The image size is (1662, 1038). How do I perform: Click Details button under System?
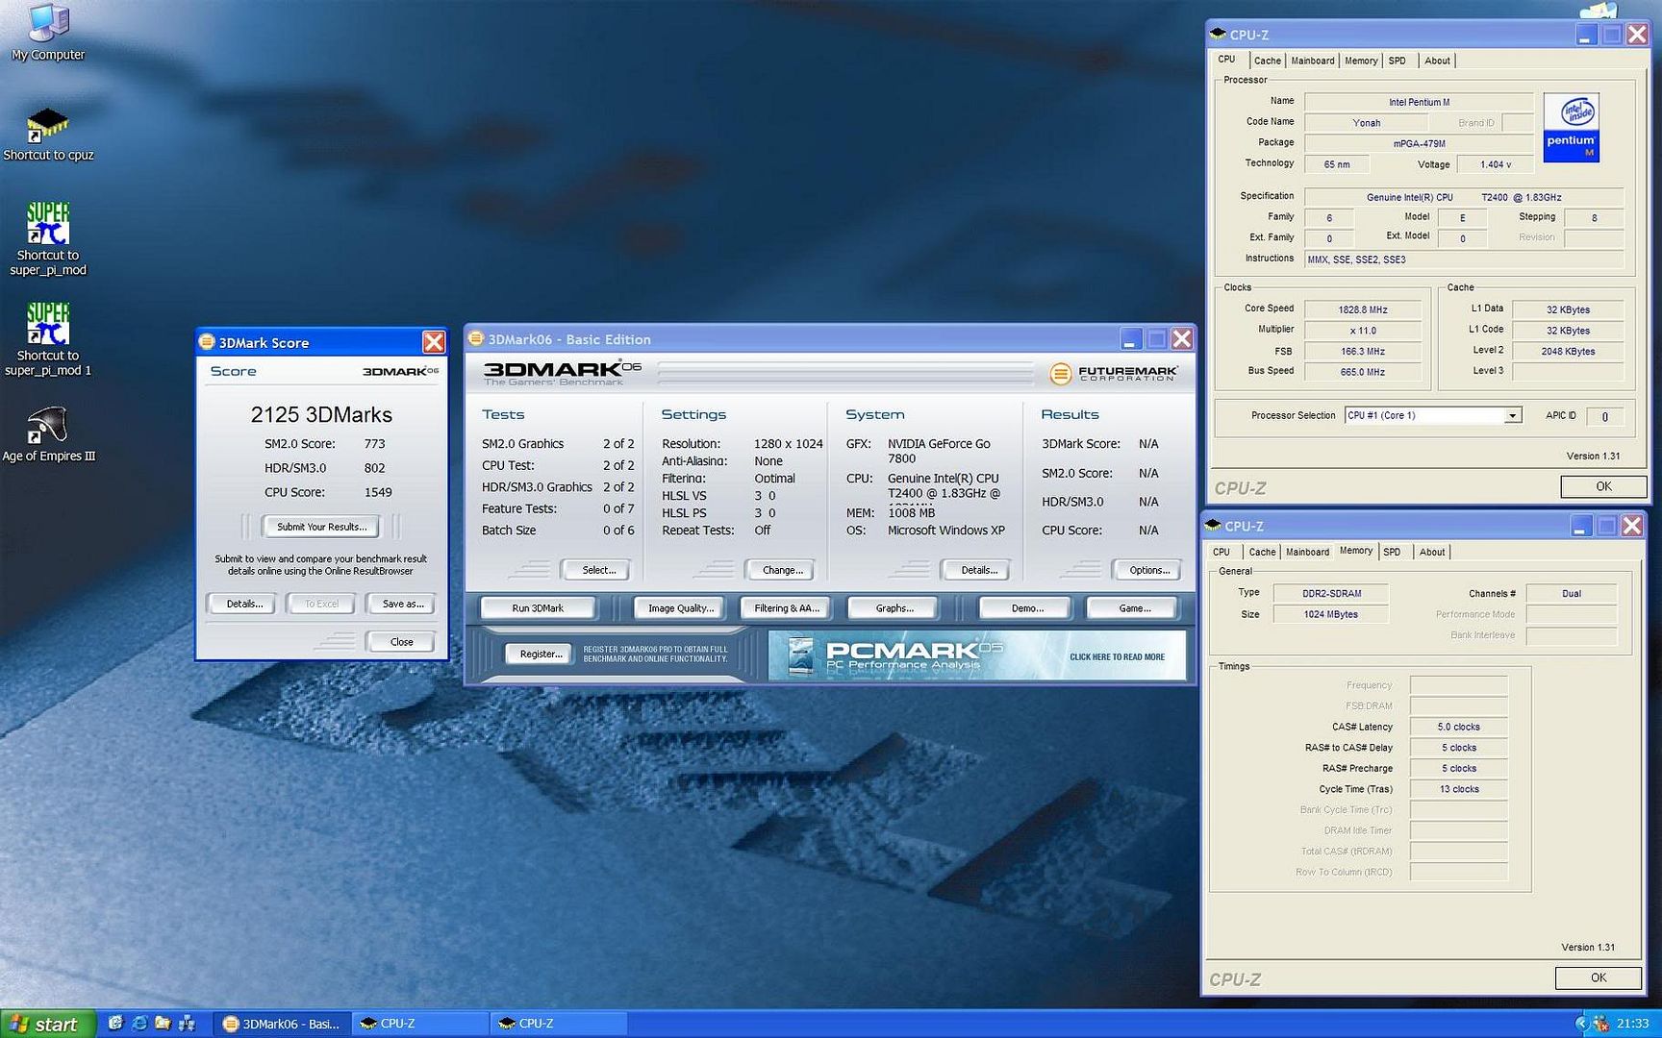pyautogui.click(x=978, y=570)
